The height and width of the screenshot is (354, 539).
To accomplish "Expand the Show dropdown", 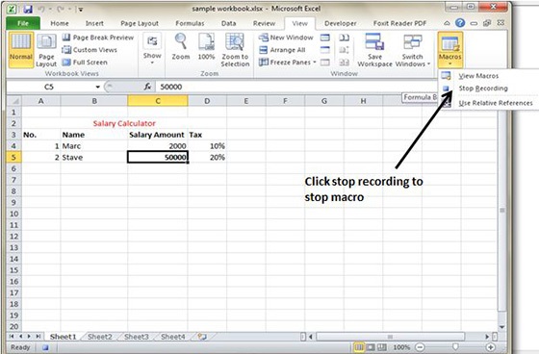I will point(152,50).
